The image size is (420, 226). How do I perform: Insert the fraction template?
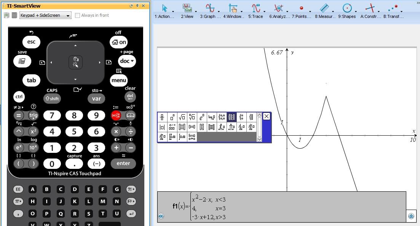coord(162,117)
